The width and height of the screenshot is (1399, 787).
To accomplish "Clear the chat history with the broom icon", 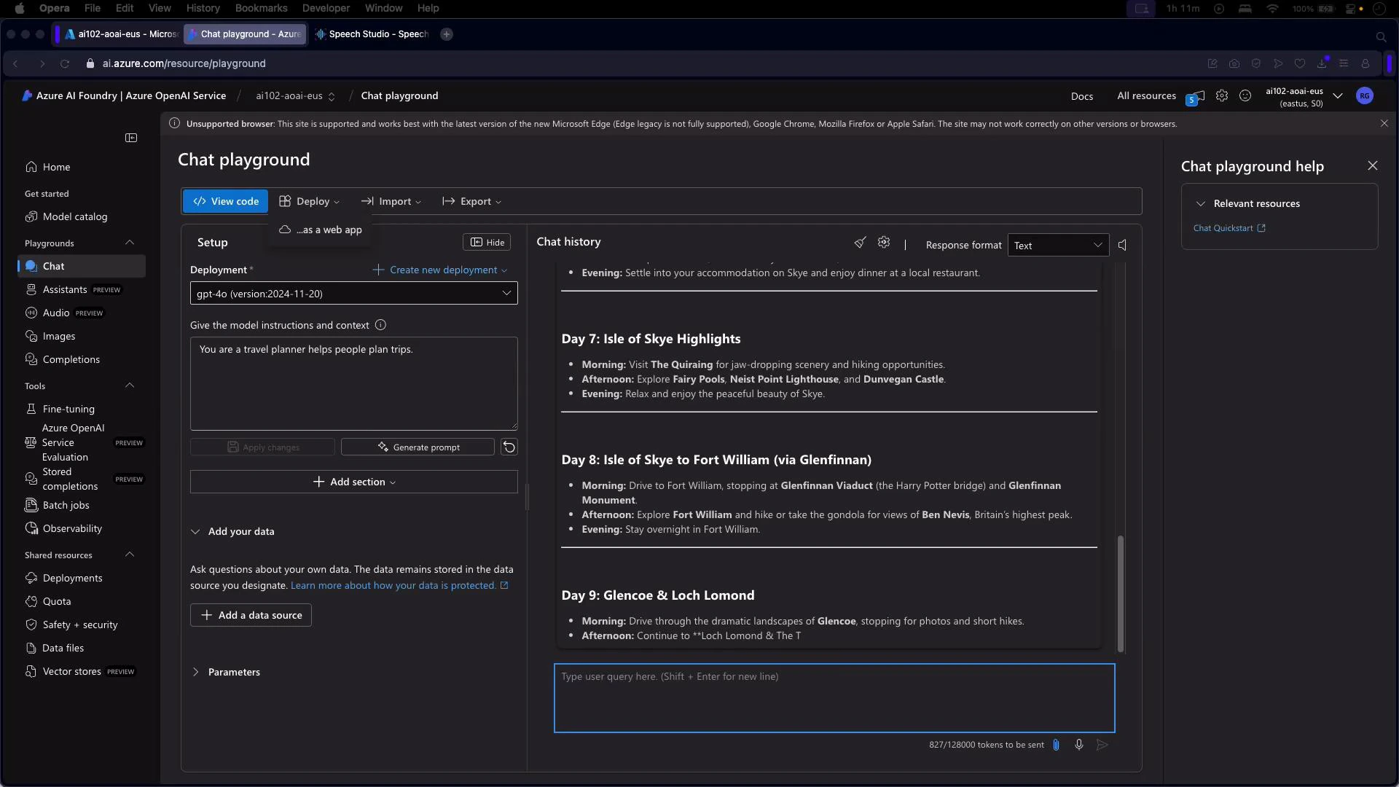I will click(861, 242).
